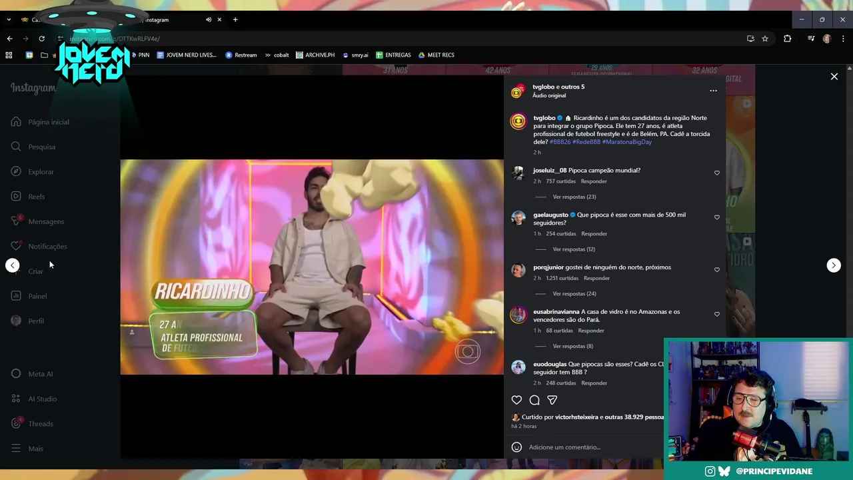
Task: Open the post's three-dot options menu
Action: click(713, 91)
